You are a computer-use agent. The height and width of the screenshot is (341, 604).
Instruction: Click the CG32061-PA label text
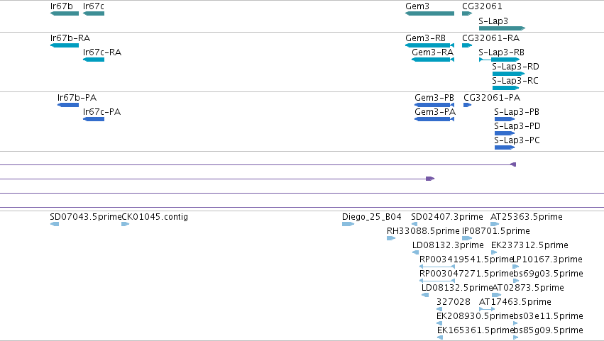point(492,98)
